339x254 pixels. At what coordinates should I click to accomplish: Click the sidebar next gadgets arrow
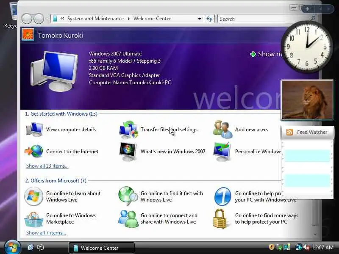(x=329, y=9)
